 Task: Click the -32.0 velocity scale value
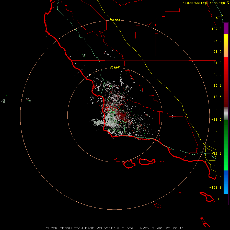point(216,131)
